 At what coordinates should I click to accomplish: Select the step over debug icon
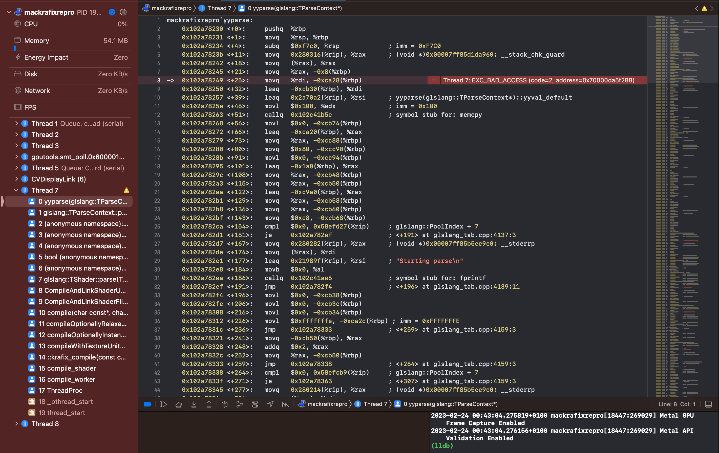[179, 404]
